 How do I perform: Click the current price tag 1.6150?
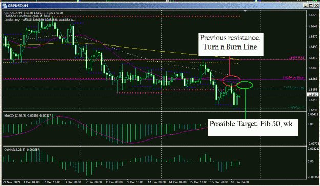click(313, 95)
